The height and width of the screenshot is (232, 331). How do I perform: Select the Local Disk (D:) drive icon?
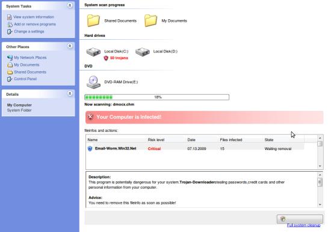coord(143,52)
